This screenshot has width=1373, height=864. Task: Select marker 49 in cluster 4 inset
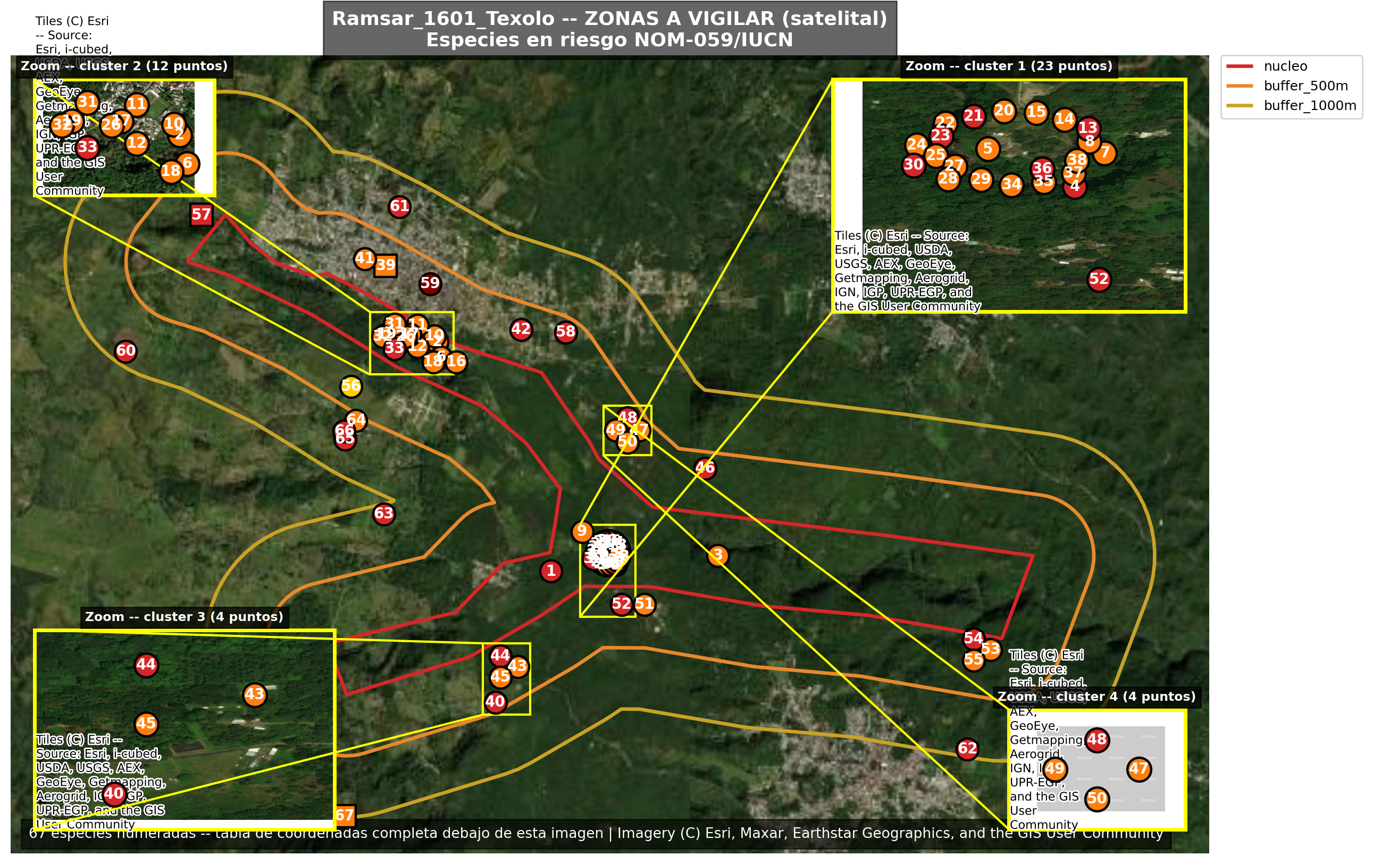click(1055, 769)
